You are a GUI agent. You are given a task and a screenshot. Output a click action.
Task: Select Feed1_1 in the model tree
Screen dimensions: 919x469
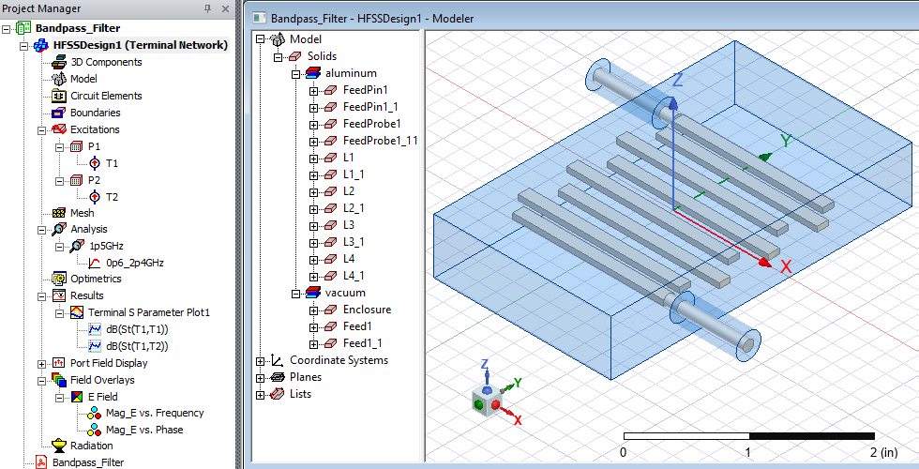362,343
